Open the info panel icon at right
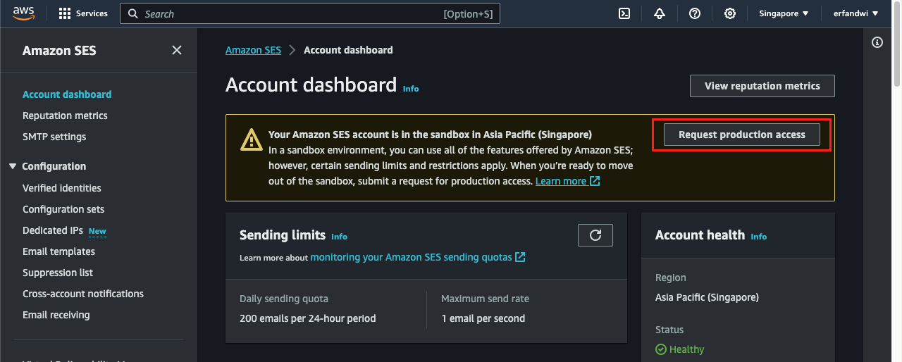Screen dimensions: 902x362 tap(877, 42)
